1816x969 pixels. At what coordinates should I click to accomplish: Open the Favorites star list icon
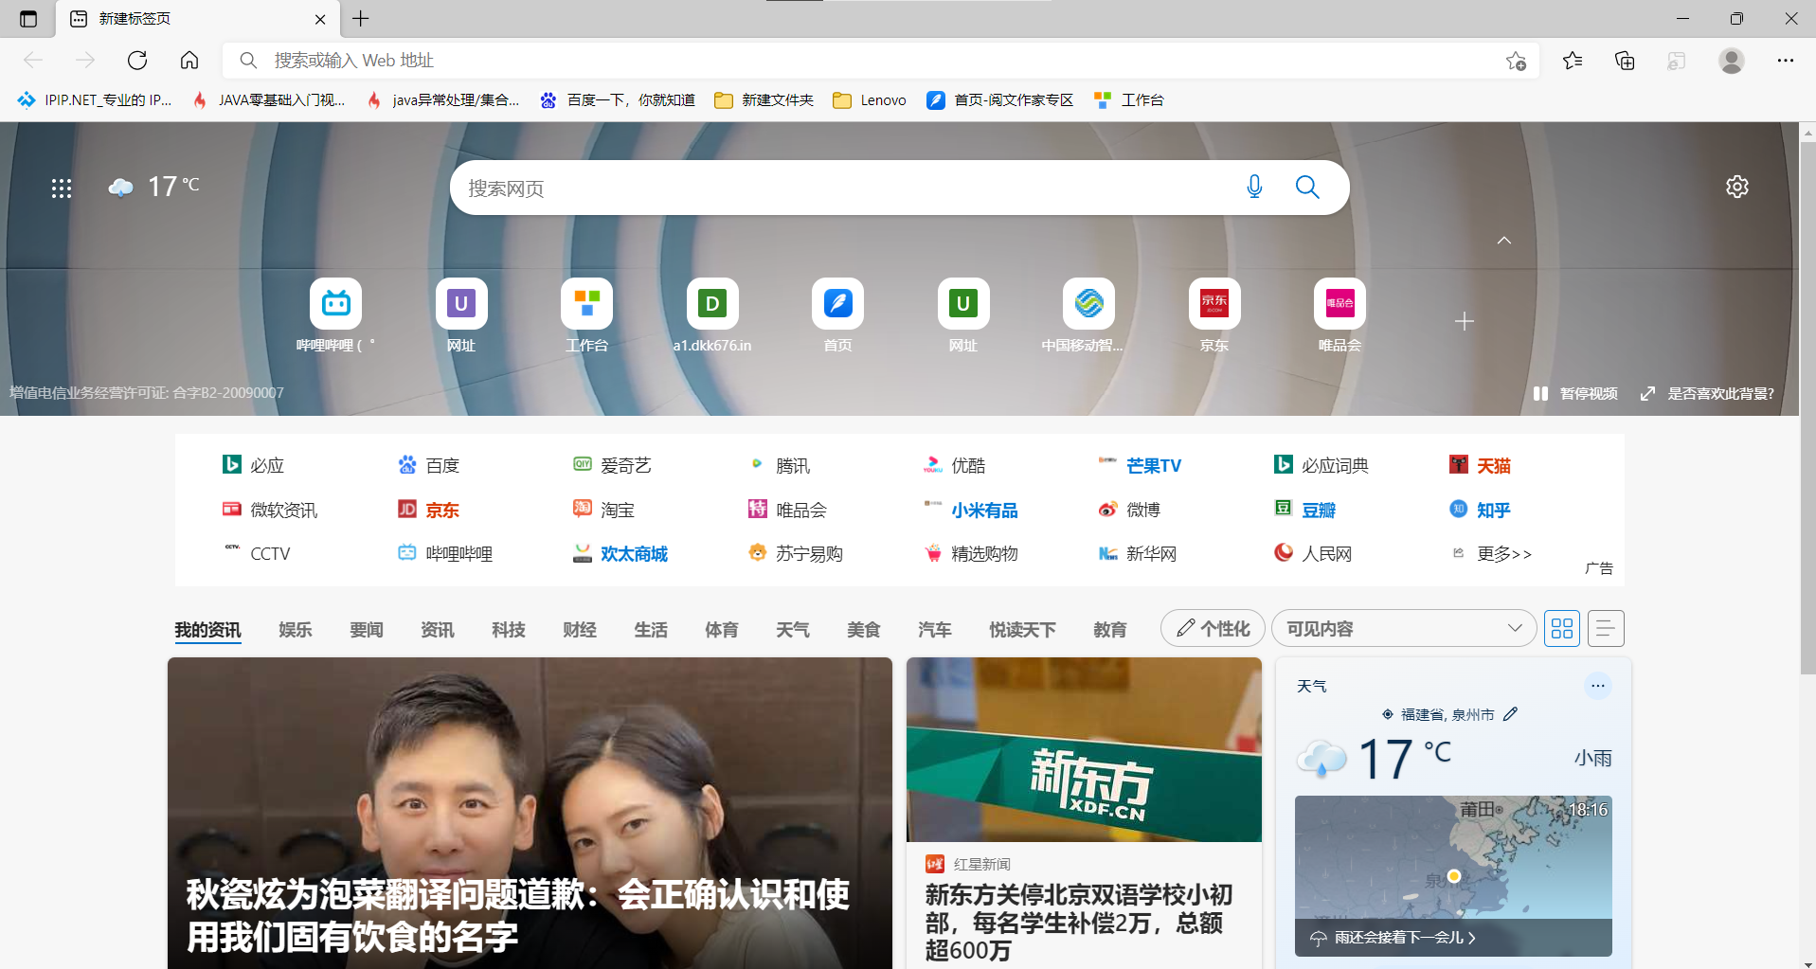(x=1573, y=61)
